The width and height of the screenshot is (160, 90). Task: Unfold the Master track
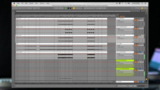click(x=117, y=82)
